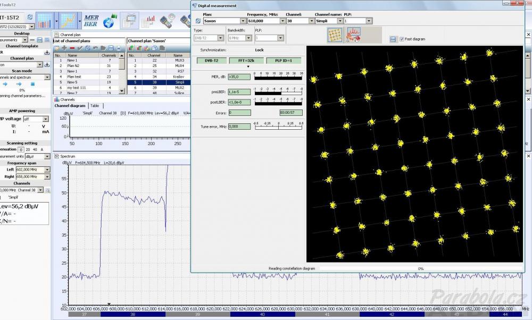Select channel 40 on the spectrum channel bar
The height and width of the screenshot is (320, 532).
[x=262, y=314]
